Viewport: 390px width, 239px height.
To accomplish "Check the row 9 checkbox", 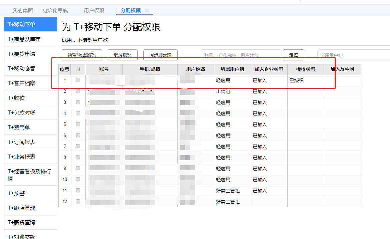I will [78, 168].
